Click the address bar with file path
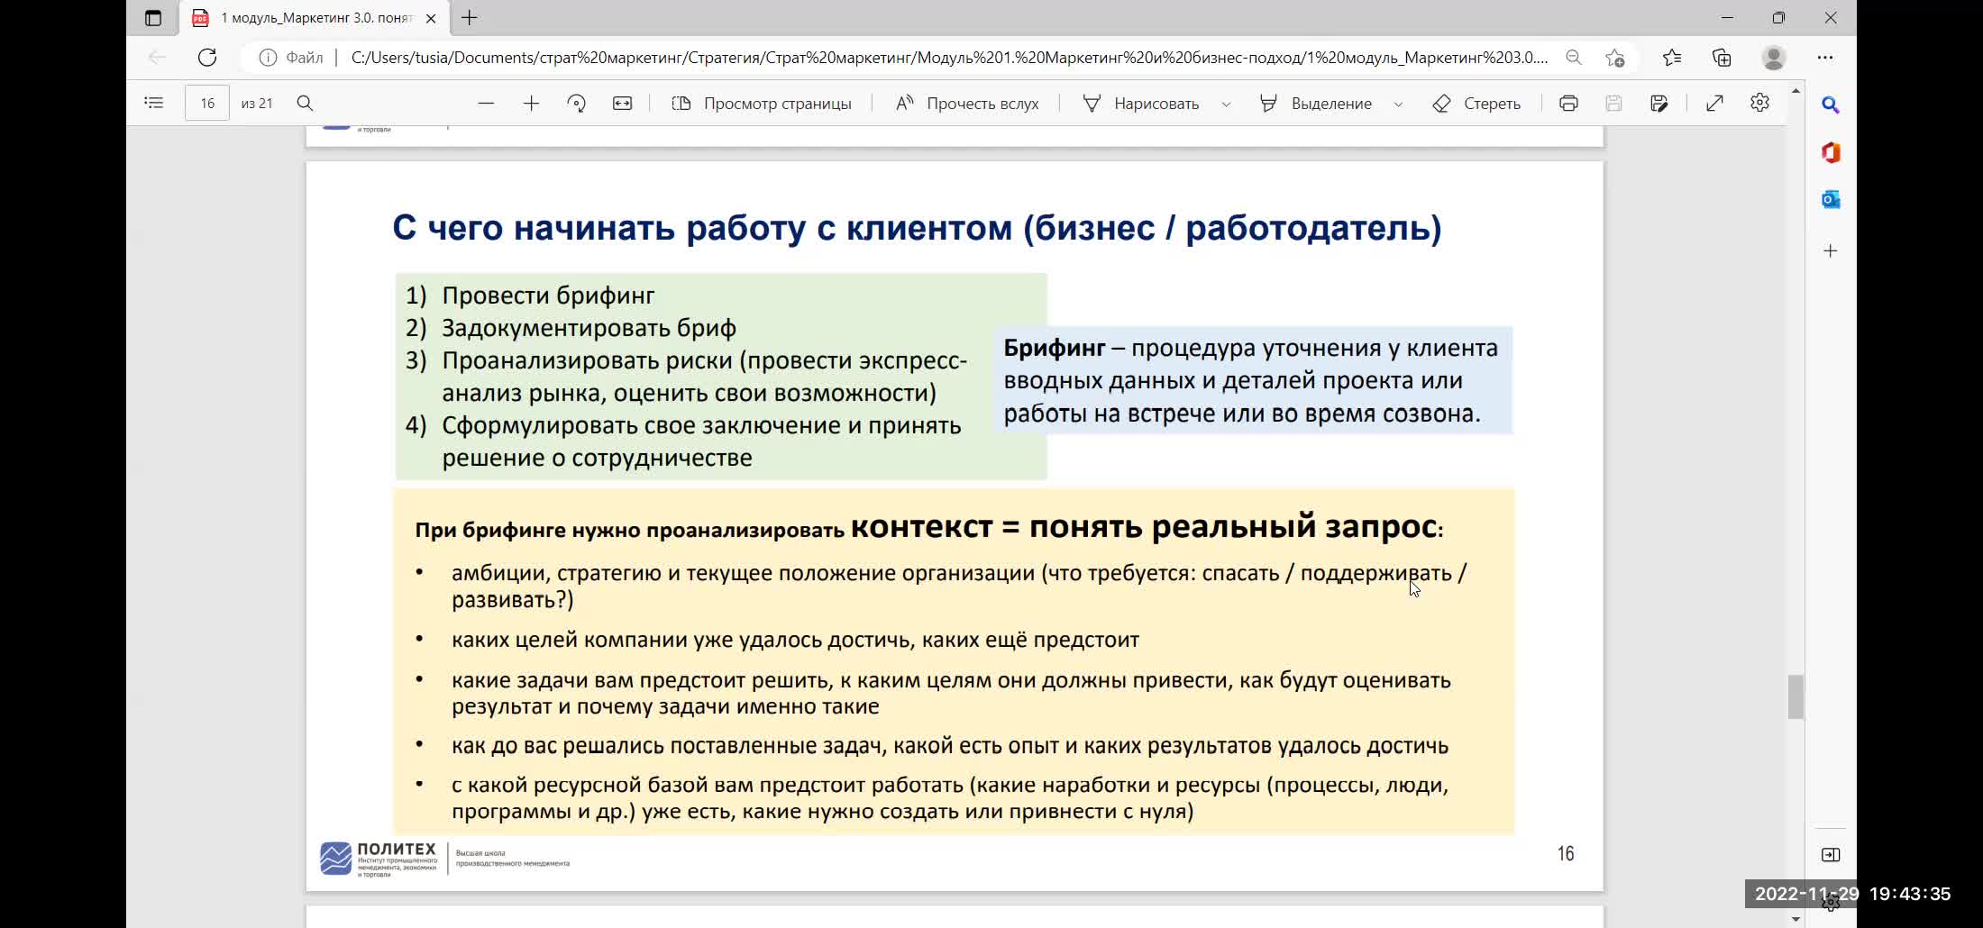The width and height of the screenshot is (1983, 928). pos(949,58)
